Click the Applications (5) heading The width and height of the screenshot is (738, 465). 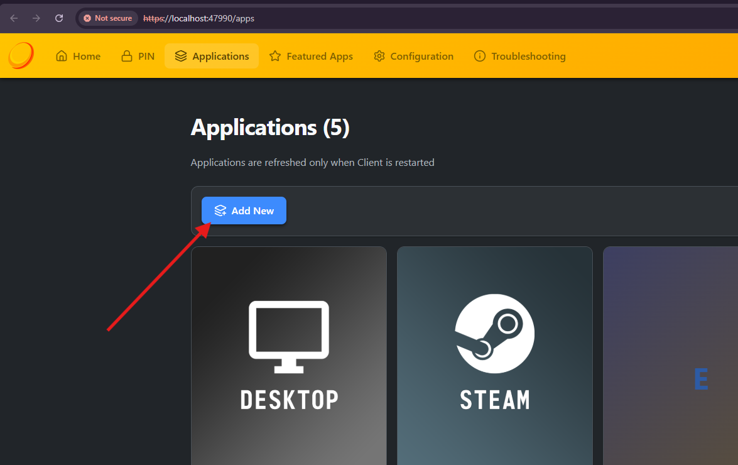pyautogui.click(x=270, y=128)
